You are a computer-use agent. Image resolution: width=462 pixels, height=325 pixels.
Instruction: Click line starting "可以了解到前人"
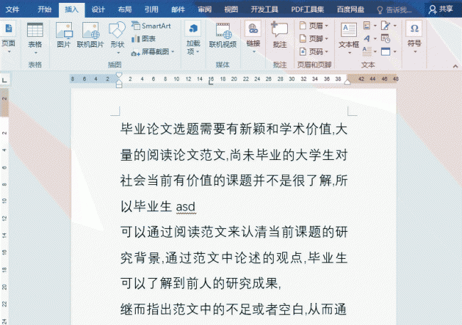tap(200, 284)
